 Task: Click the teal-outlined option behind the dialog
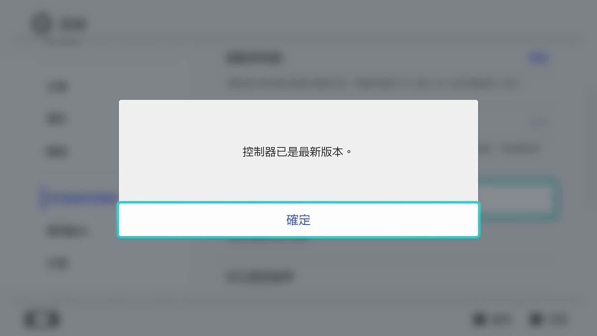pyautogui.click(x=519, y=199)
